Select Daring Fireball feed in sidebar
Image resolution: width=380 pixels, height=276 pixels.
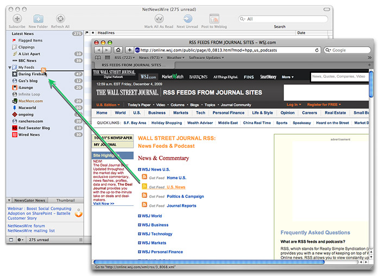[x=31, y=74]
